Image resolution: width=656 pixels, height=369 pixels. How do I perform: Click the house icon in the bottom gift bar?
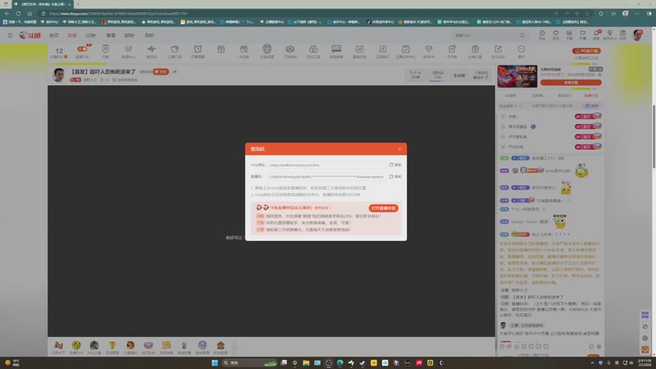221,346
